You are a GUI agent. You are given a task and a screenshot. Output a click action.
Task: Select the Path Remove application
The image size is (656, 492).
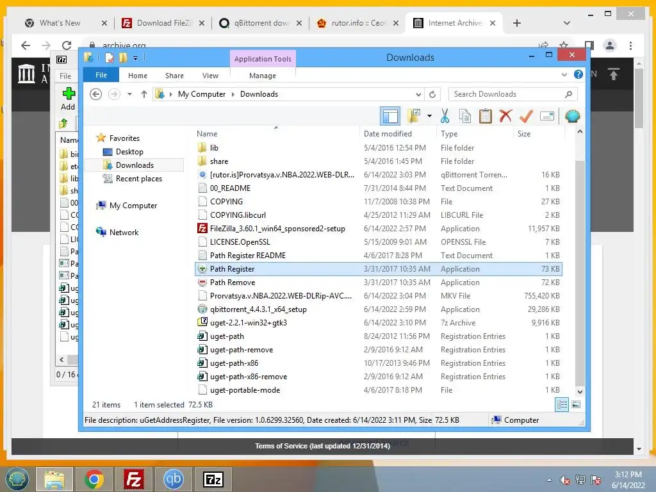[379, 283]
